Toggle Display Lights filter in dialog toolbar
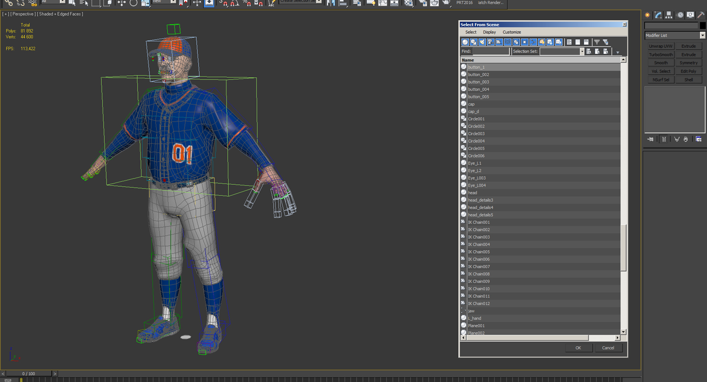Image resolution: width=707 pixels, height=382 pixels. pos(482,42)
